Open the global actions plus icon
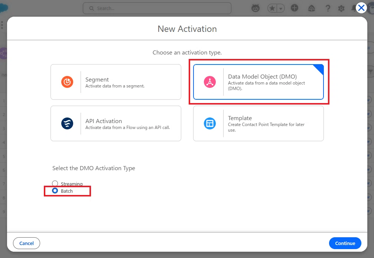The height and width of the screenshot is (258, 374). (295, 8)
